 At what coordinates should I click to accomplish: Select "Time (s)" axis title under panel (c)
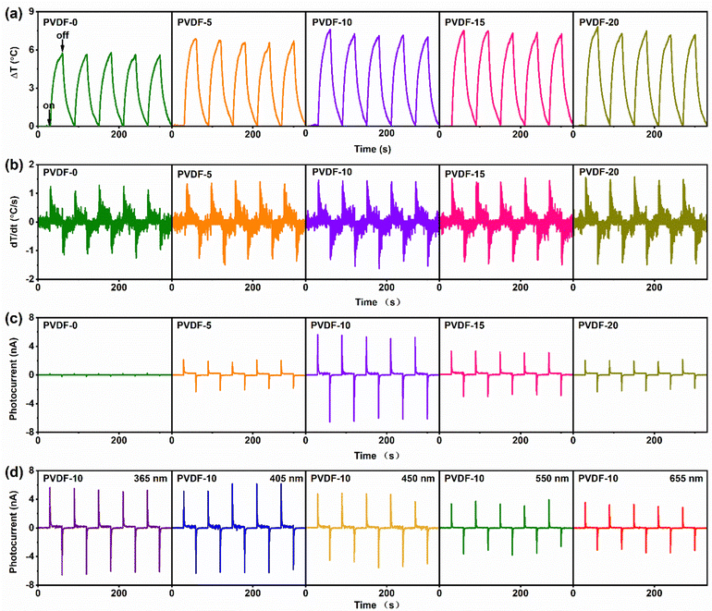tap(377, 456)
